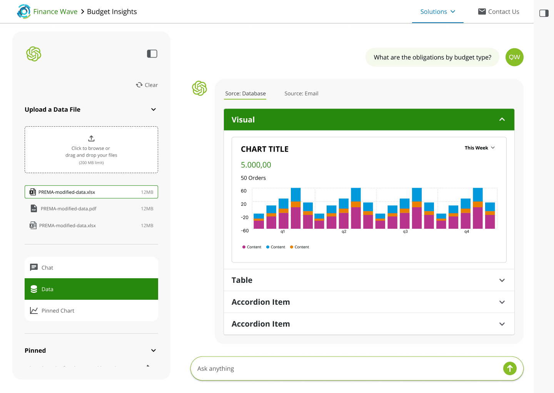Select the highlighted PREMA-modified-data.xlsx file
Screen dimensions: 554x393
[x=91, y=192]
